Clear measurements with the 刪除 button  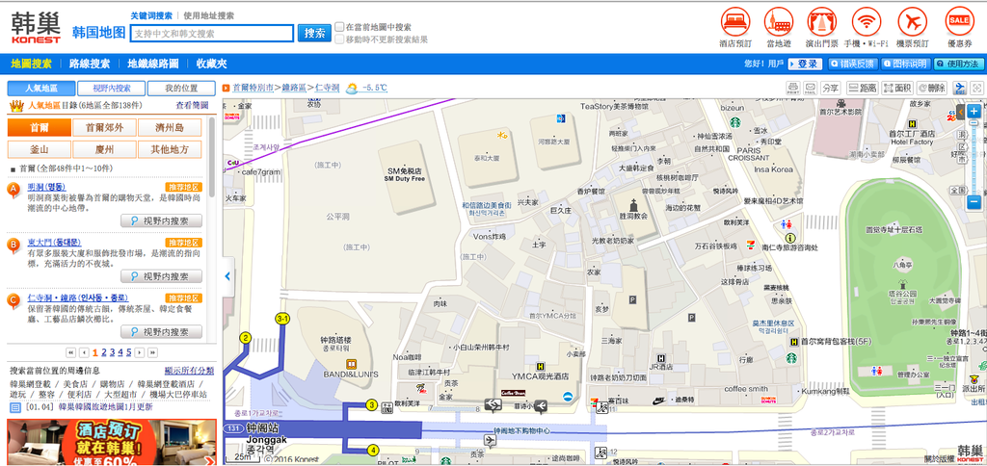tap(932, 88)
